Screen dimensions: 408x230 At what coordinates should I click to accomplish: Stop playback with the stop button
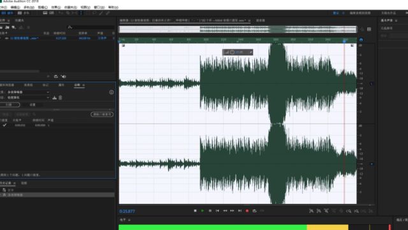pyautogui.click(x=195, y=211)
